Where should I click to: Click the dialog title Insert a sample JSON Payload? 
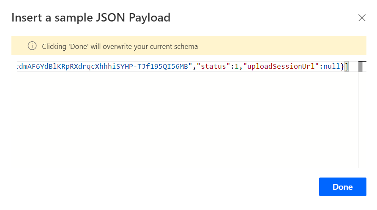tap(91, 18)
